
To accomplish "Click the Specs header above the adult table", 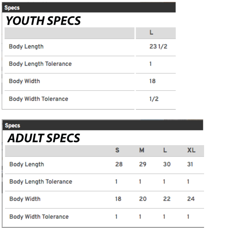I will 13,125.
